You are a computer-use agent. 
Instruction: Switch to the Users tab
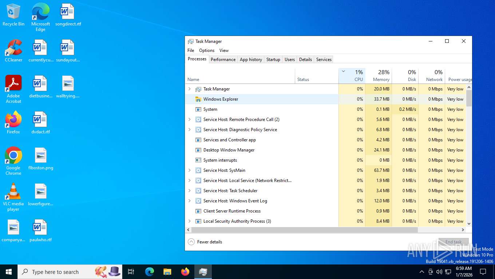[290, 60]
